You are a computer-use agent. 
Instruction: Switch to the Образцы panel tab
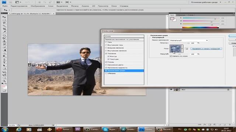tap(181, 15)
